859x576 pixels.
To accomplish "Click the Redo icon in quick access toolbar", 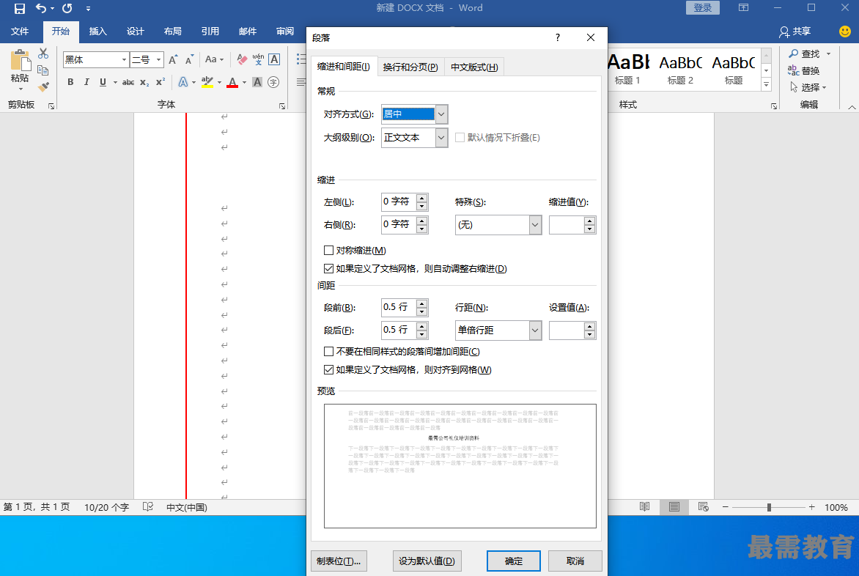I will (67, 8).
